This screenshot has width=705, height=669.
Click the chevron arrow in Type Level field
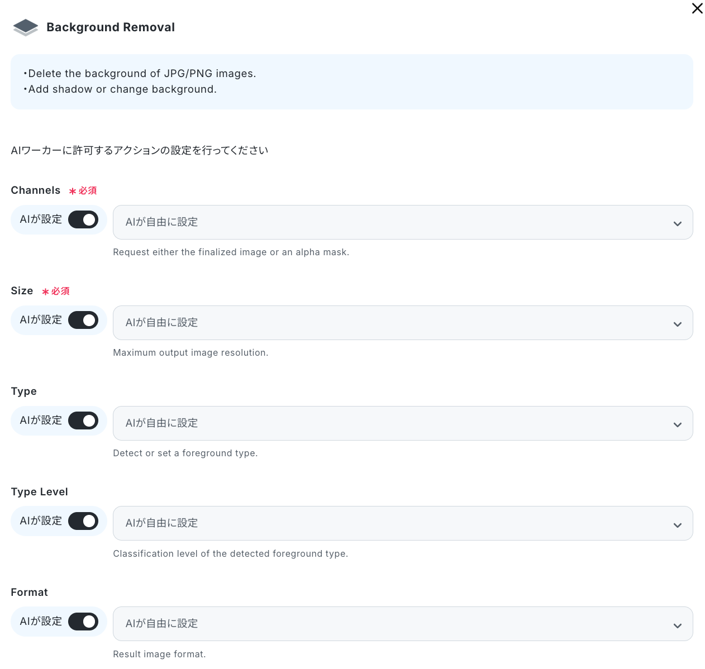coord(678,525)
